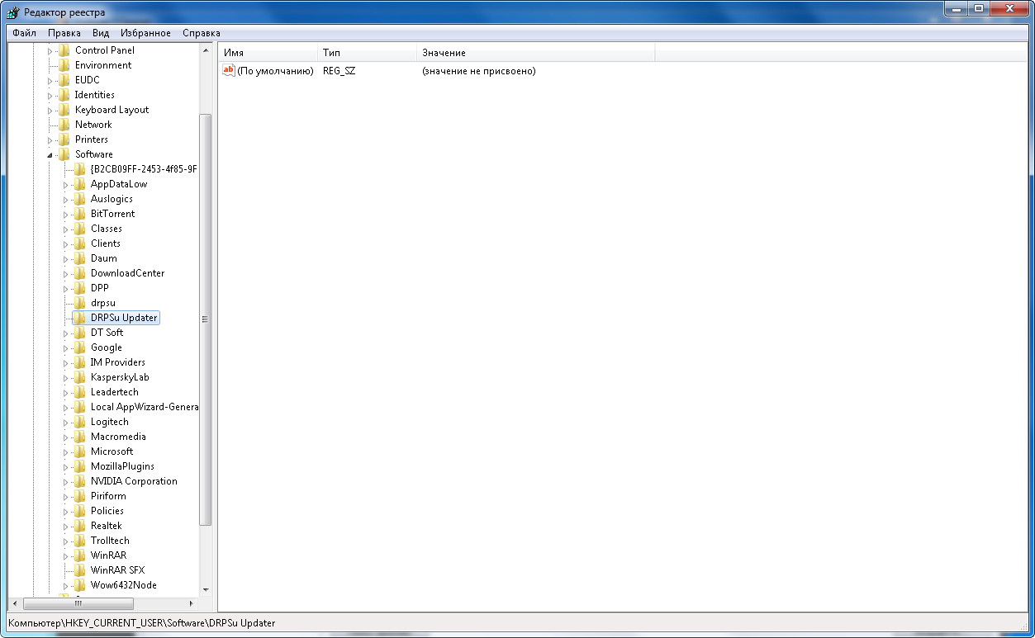This screenshot has width=1035, height=638.
Task: Click the Значение column header
Action: (535, 53)
